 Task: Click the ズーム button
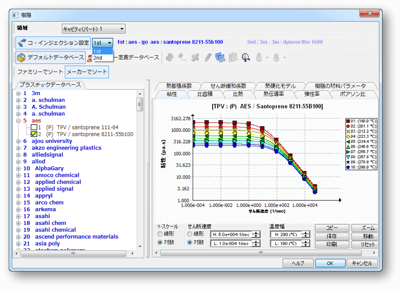(365, 228)
